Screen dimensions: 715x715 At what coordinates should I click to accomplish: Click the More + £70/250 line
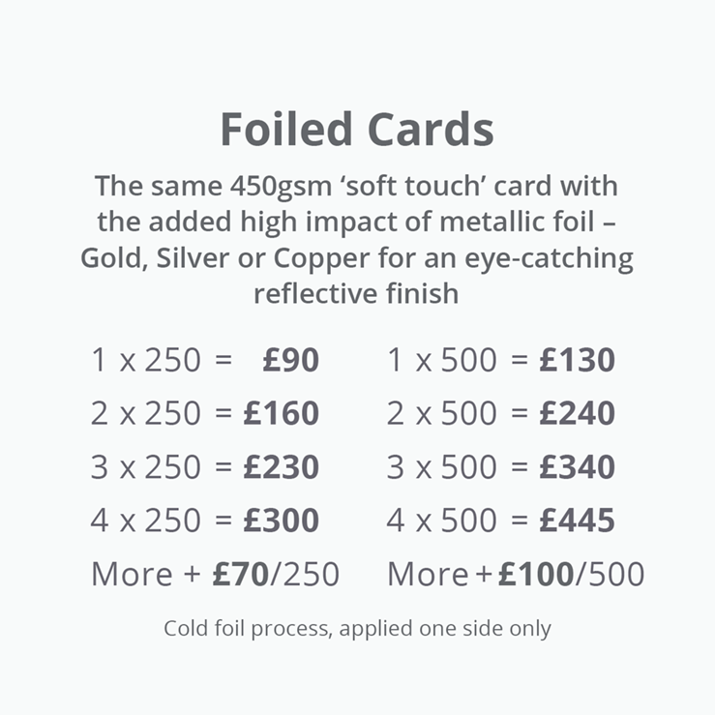point(215,574)
